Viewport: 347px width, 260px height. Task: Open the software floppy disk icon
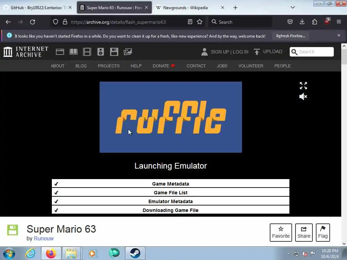point(114,52)
